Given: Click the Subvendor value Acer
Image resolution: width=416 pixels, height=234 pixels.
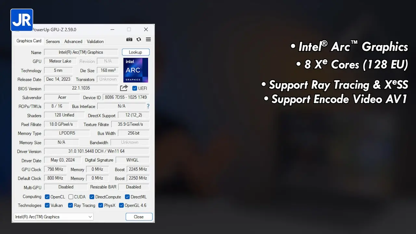Looking at the screenshot, I should tap(62, 97).
